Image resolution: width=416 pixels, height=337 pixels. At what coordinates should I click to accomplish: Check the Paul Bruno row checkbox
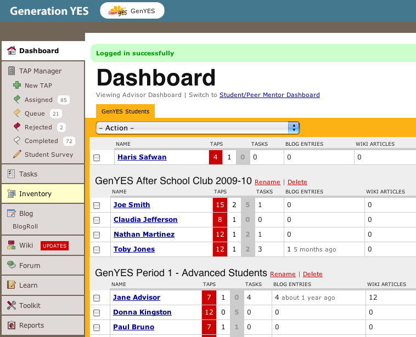point(97,328)
